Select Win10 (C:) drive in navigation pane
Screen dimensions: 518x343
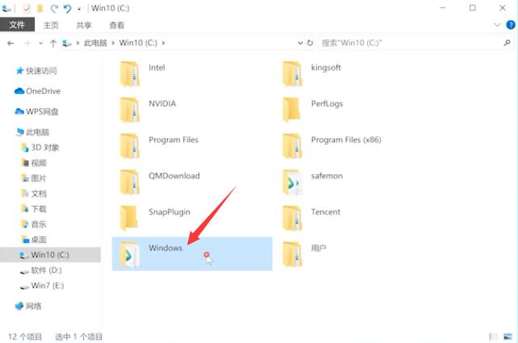tap(50, 255)
